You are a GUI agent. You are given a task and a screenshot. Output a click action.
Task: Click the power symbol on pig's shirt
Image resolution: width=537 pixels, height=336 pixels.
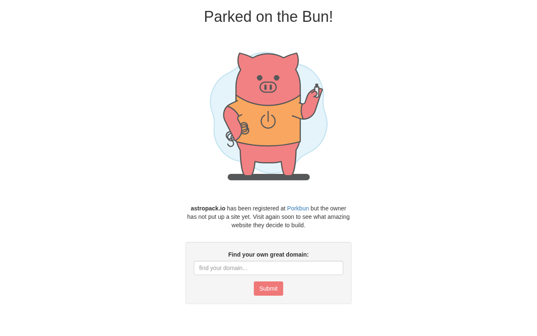pyautogui.click(x=268, y=120)
